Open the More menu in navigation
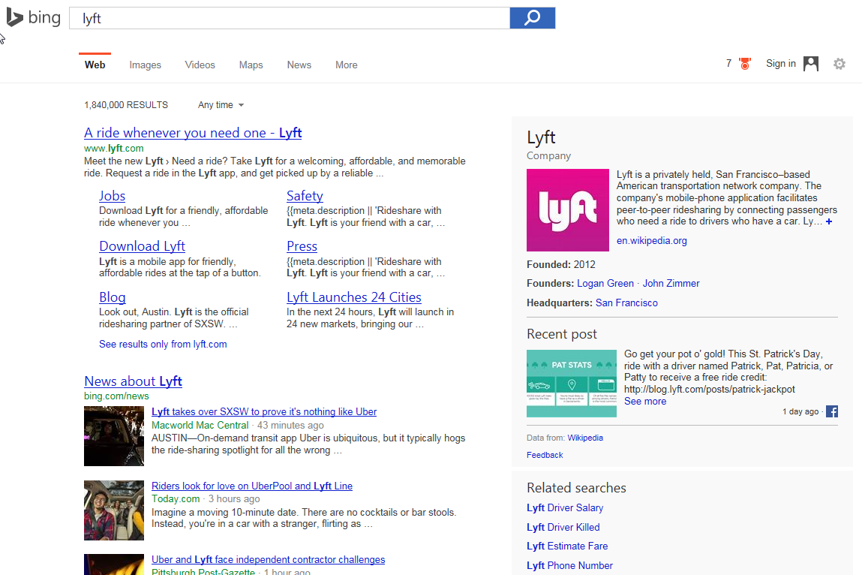The height and width of the screenshot is (575, 862). [346, 65]
